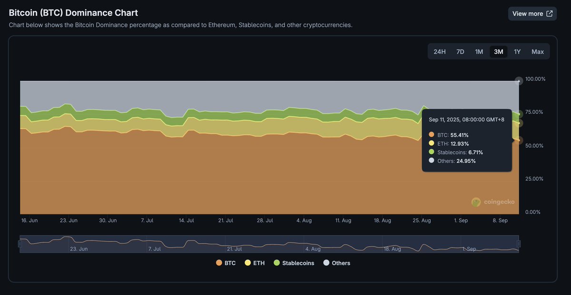Click the 25. Aug x-axis label
This screenshot has width=571, height=295.
(x=421, y=220)
